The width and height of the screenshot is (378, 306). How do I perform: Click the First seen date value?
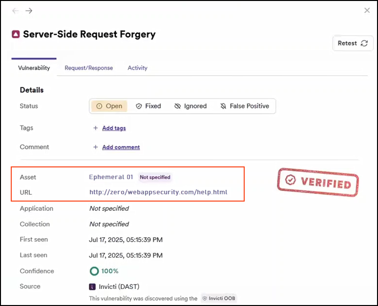click(126, 240)
